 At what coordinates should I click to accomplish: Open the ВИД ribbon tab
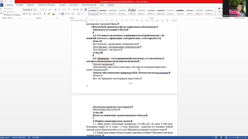(102, 5)
